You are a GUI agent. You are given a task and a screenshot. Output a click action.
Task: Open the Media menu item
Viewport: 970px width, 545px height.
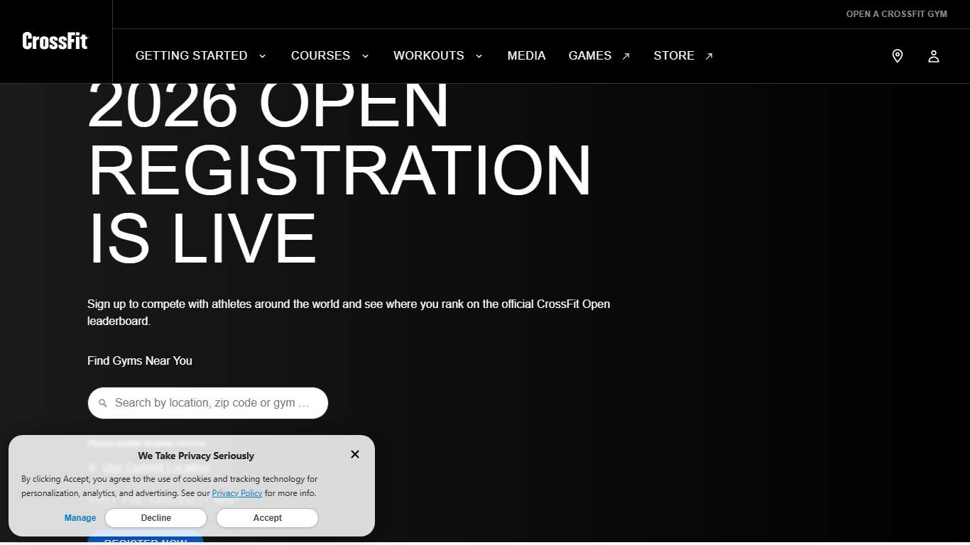point(526,56)
